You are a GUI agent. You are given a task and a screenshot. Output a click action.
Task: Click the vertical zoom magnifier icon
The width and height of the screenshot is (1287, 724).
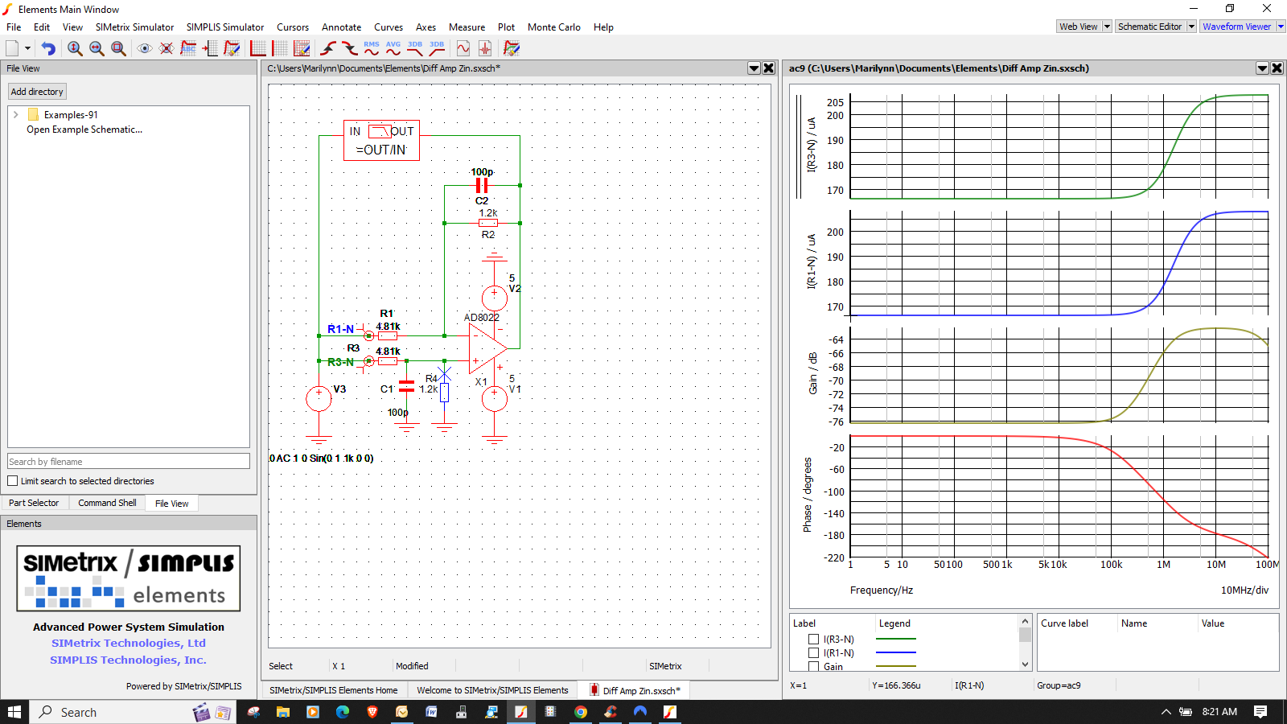point(75,48)
